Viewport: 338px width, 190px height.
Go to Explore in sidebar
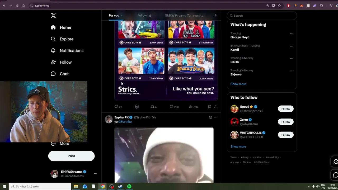[x=62, y=39]
